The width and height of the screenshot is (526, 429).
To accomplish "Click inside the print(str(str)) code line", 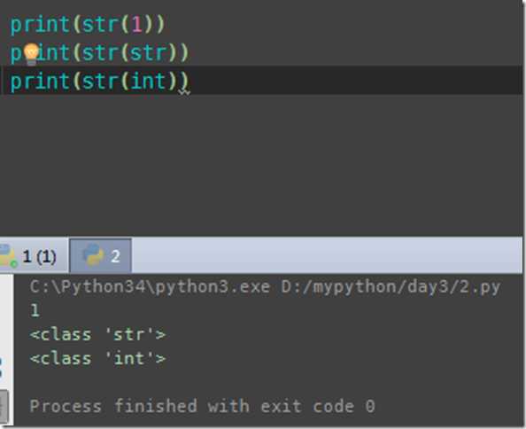I will 99,52.
